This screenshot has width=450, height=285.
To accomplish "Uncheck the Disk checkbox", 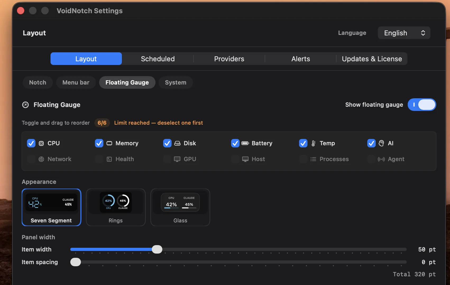I will 167,143.
